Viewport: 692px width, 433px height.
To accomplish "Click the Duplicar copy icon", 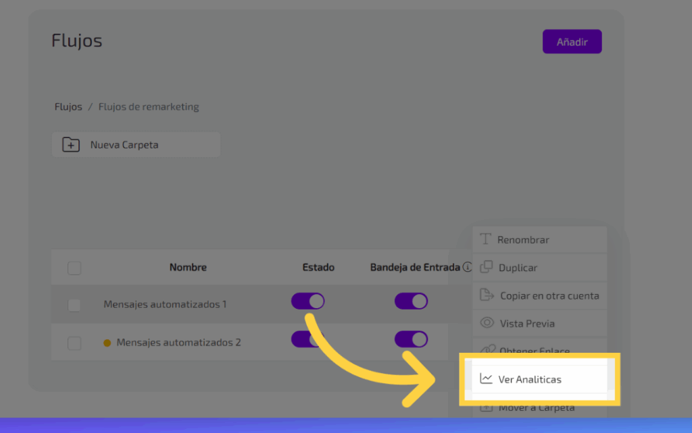I will point(486,267).
